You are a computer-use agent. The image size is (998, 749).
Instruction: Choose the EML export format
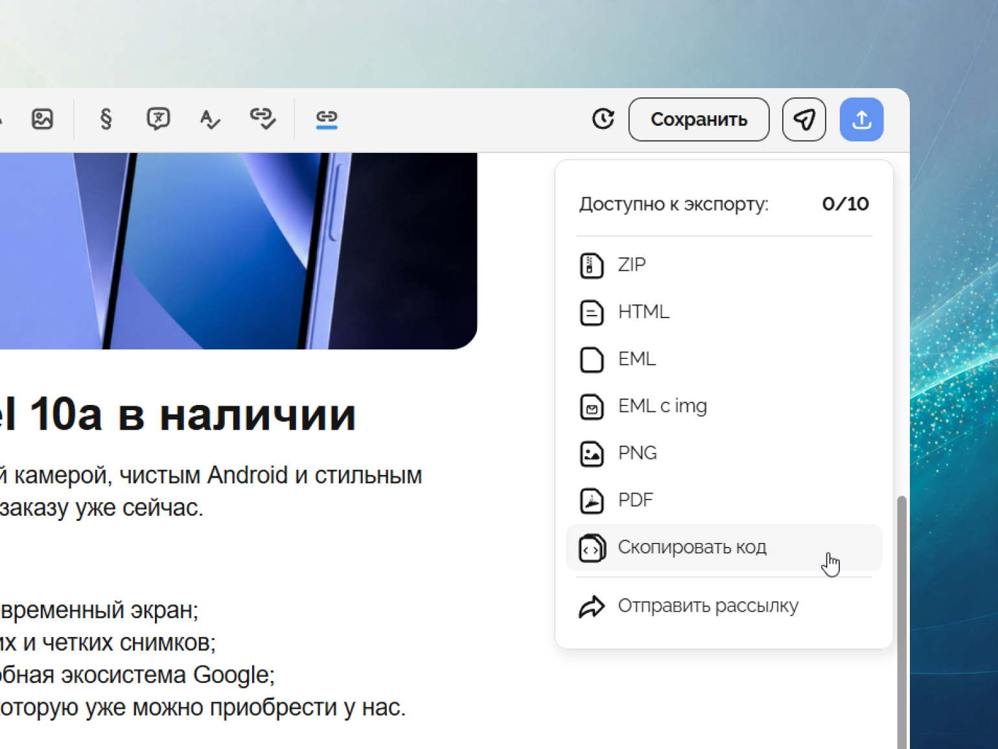(x=724, y=359)
